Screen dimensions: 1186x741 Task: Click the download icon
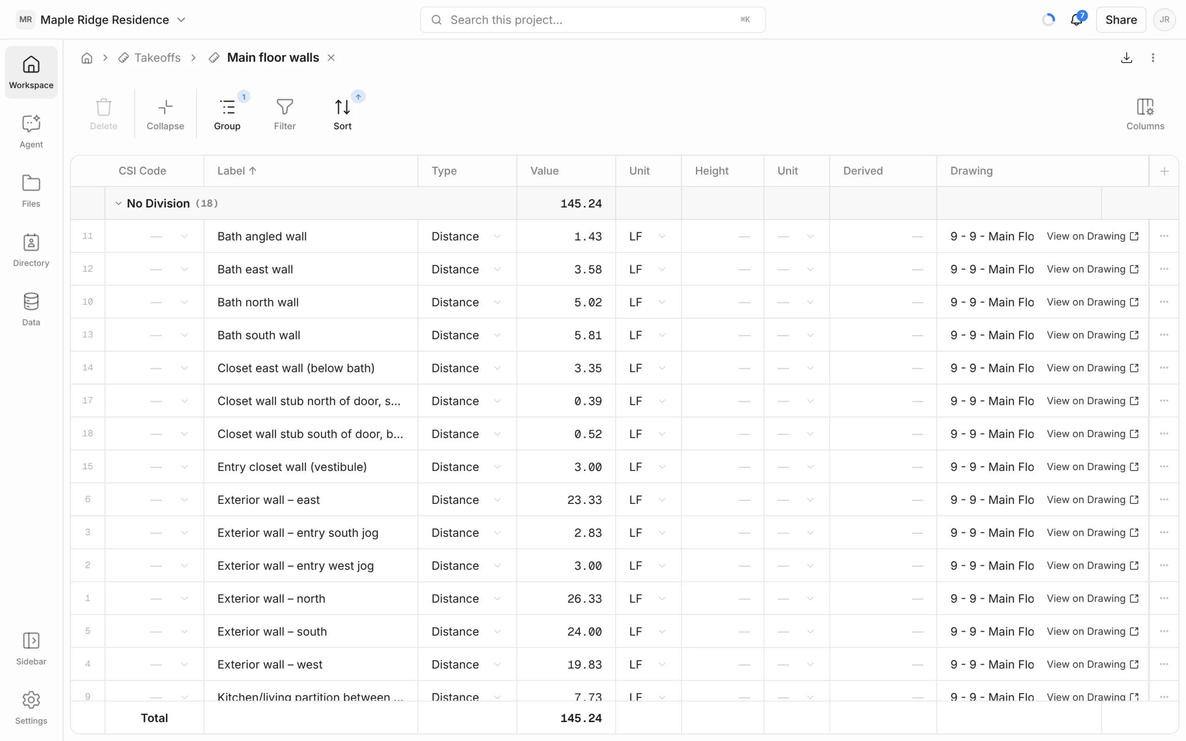pos(1127,58)
